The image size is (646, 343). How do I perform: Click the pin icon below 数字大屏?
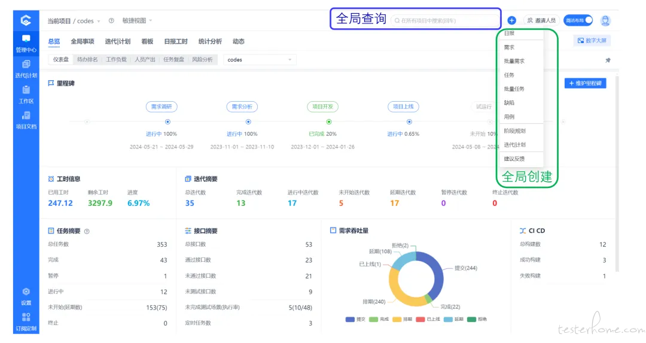608,60
